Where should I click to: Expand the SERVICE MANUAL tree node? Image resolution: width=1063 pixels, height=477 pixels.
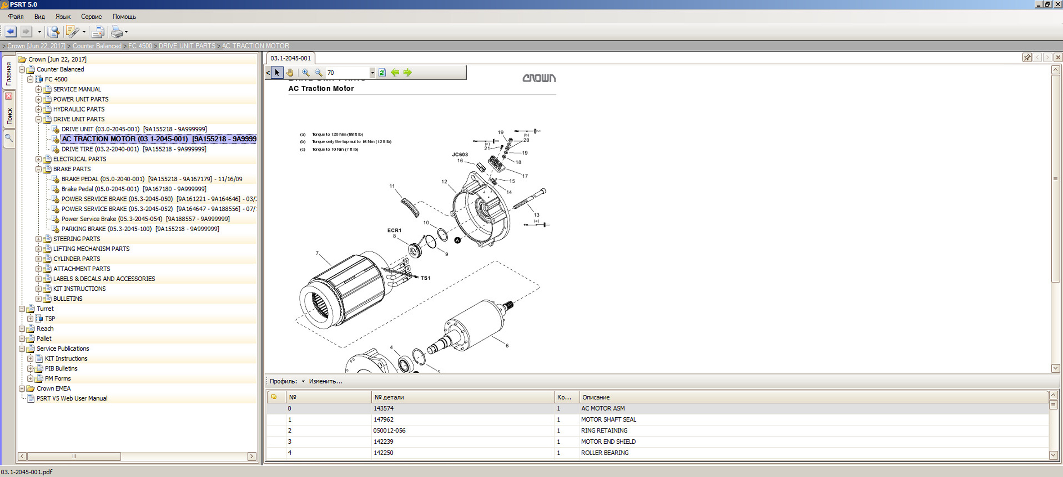tap(39, 89)
